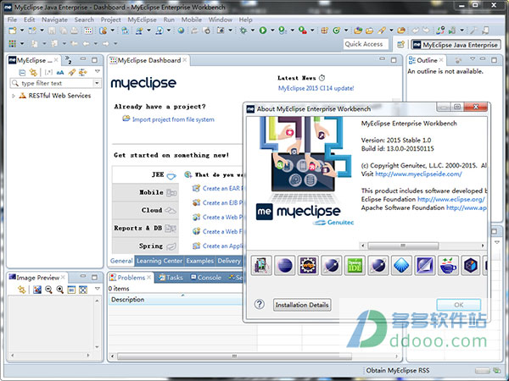
Task: Open the MyEclipse menu
Action: [x=142, y=19]
